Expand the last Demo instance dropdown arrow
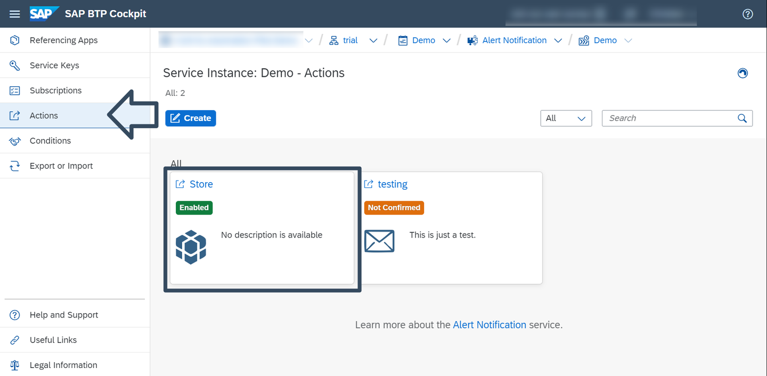Image resolution: width=767 pixels, height=376 pixels. (x=628, y=40)
